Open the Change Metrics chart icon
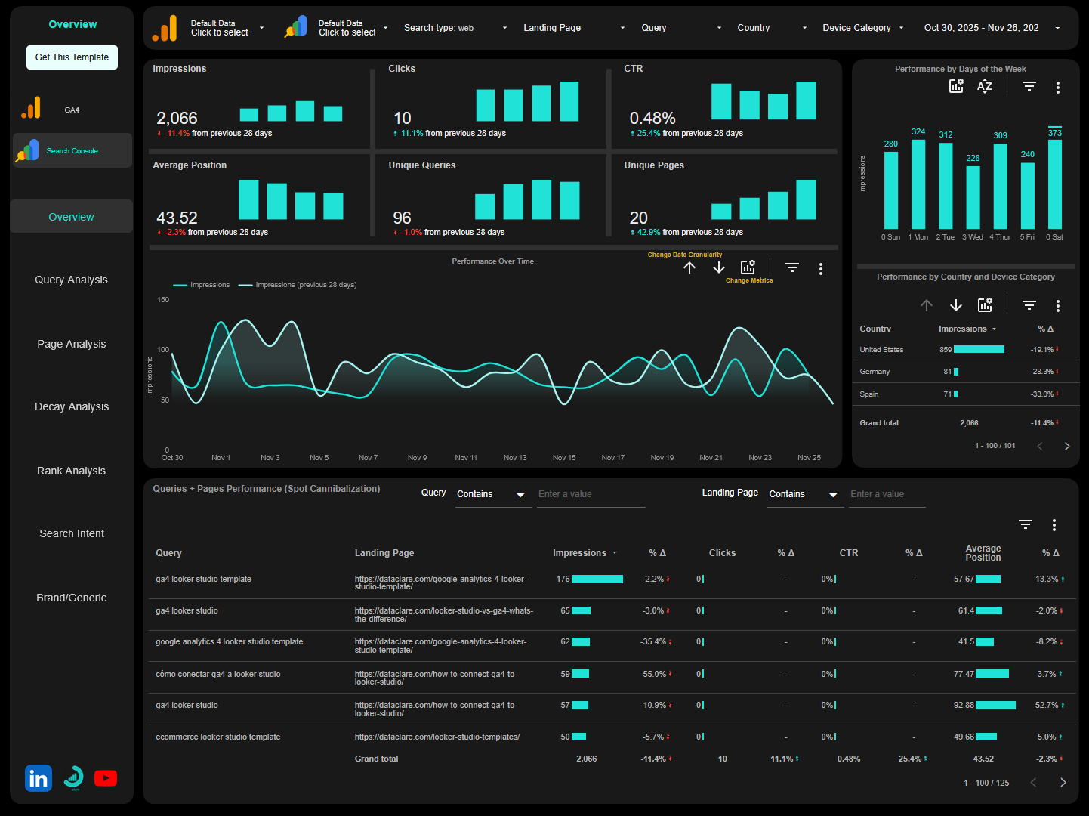The height and width of the screenshot is (816, 1089). tap(748, 266)
